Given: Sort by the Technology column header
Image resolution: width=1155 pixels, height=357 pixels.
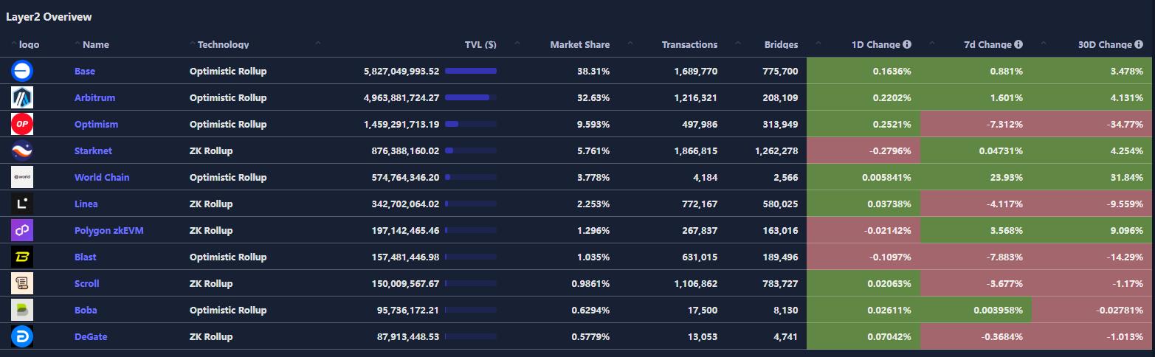Looking at the screenshot, I should [223, 45].
